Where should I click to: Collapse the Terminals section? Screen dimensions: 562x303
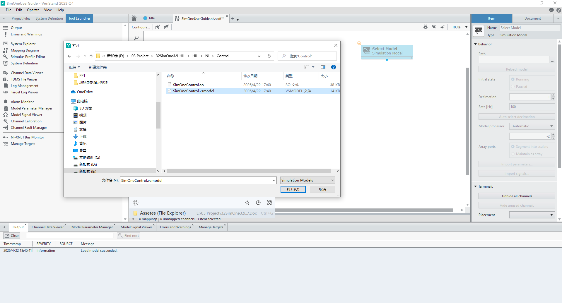click(x=476, y=186)
